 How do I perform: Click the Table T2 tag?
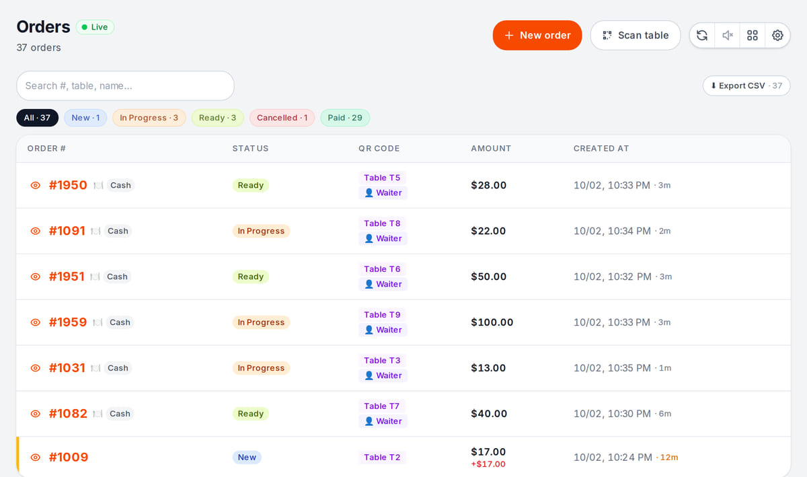coord(382,457)
